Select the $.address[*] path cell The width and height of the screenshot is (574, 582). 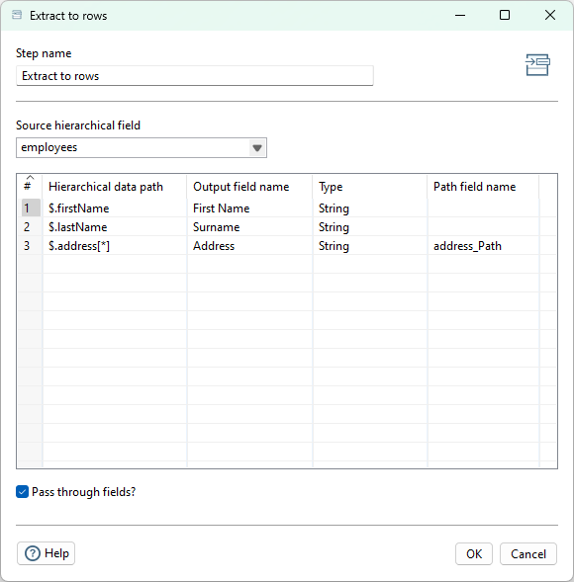pyautogui.click(x=115, y=246)
